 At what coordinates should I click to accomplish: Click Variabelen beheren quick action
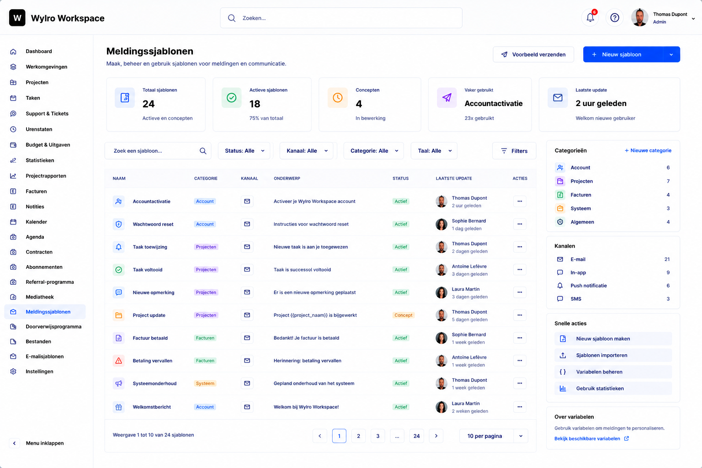613,372
